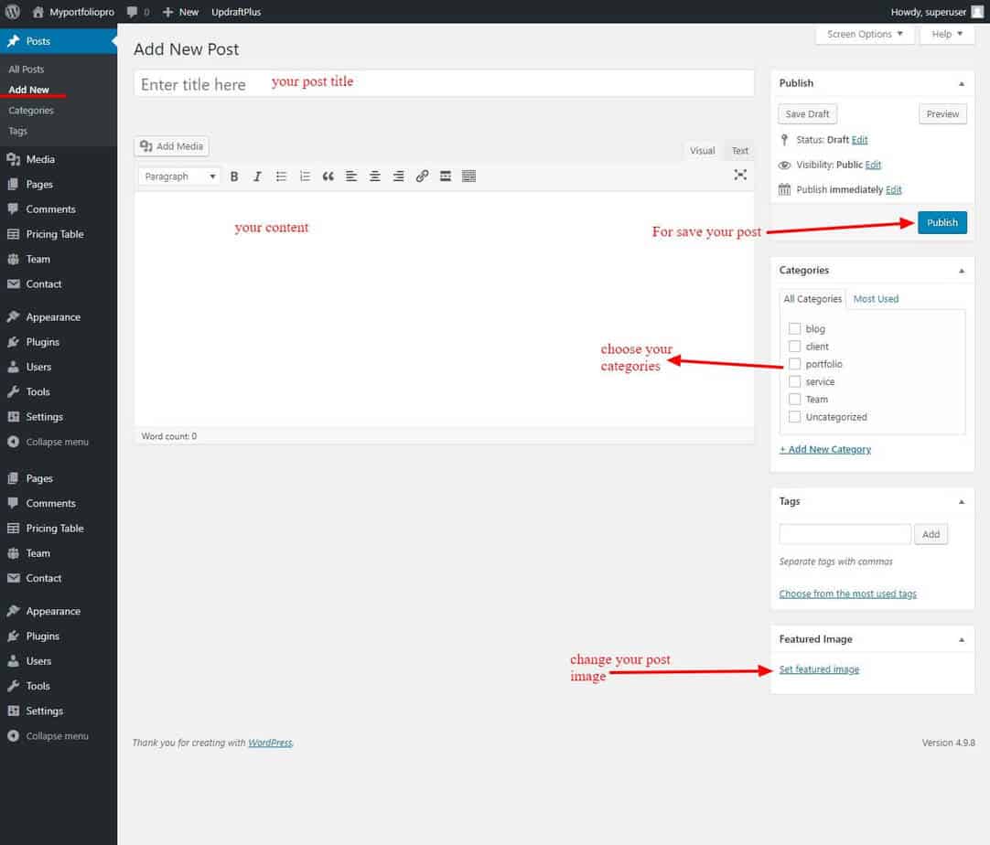Edit the publish immediately date
This screenshot has width=990, height=845.
tap(893, 189)
